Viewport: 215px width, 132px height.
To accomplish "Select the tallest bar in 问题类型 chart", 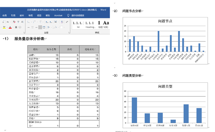I will (x=135, y=110).
